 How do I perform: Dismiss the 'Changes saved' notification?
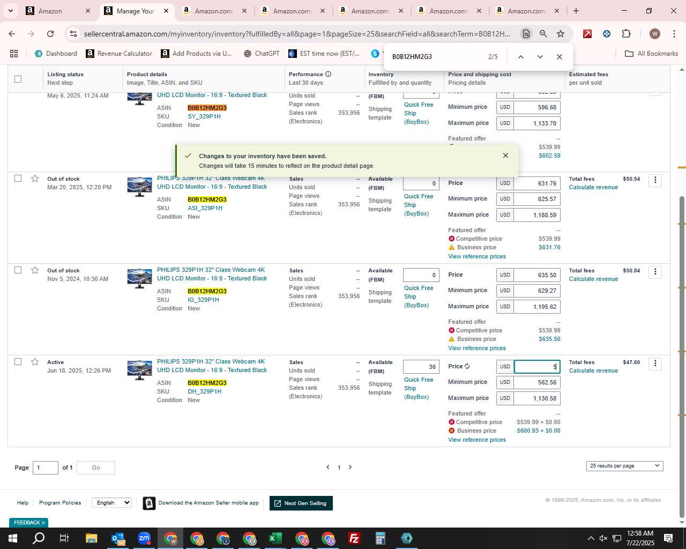[505, 155]
